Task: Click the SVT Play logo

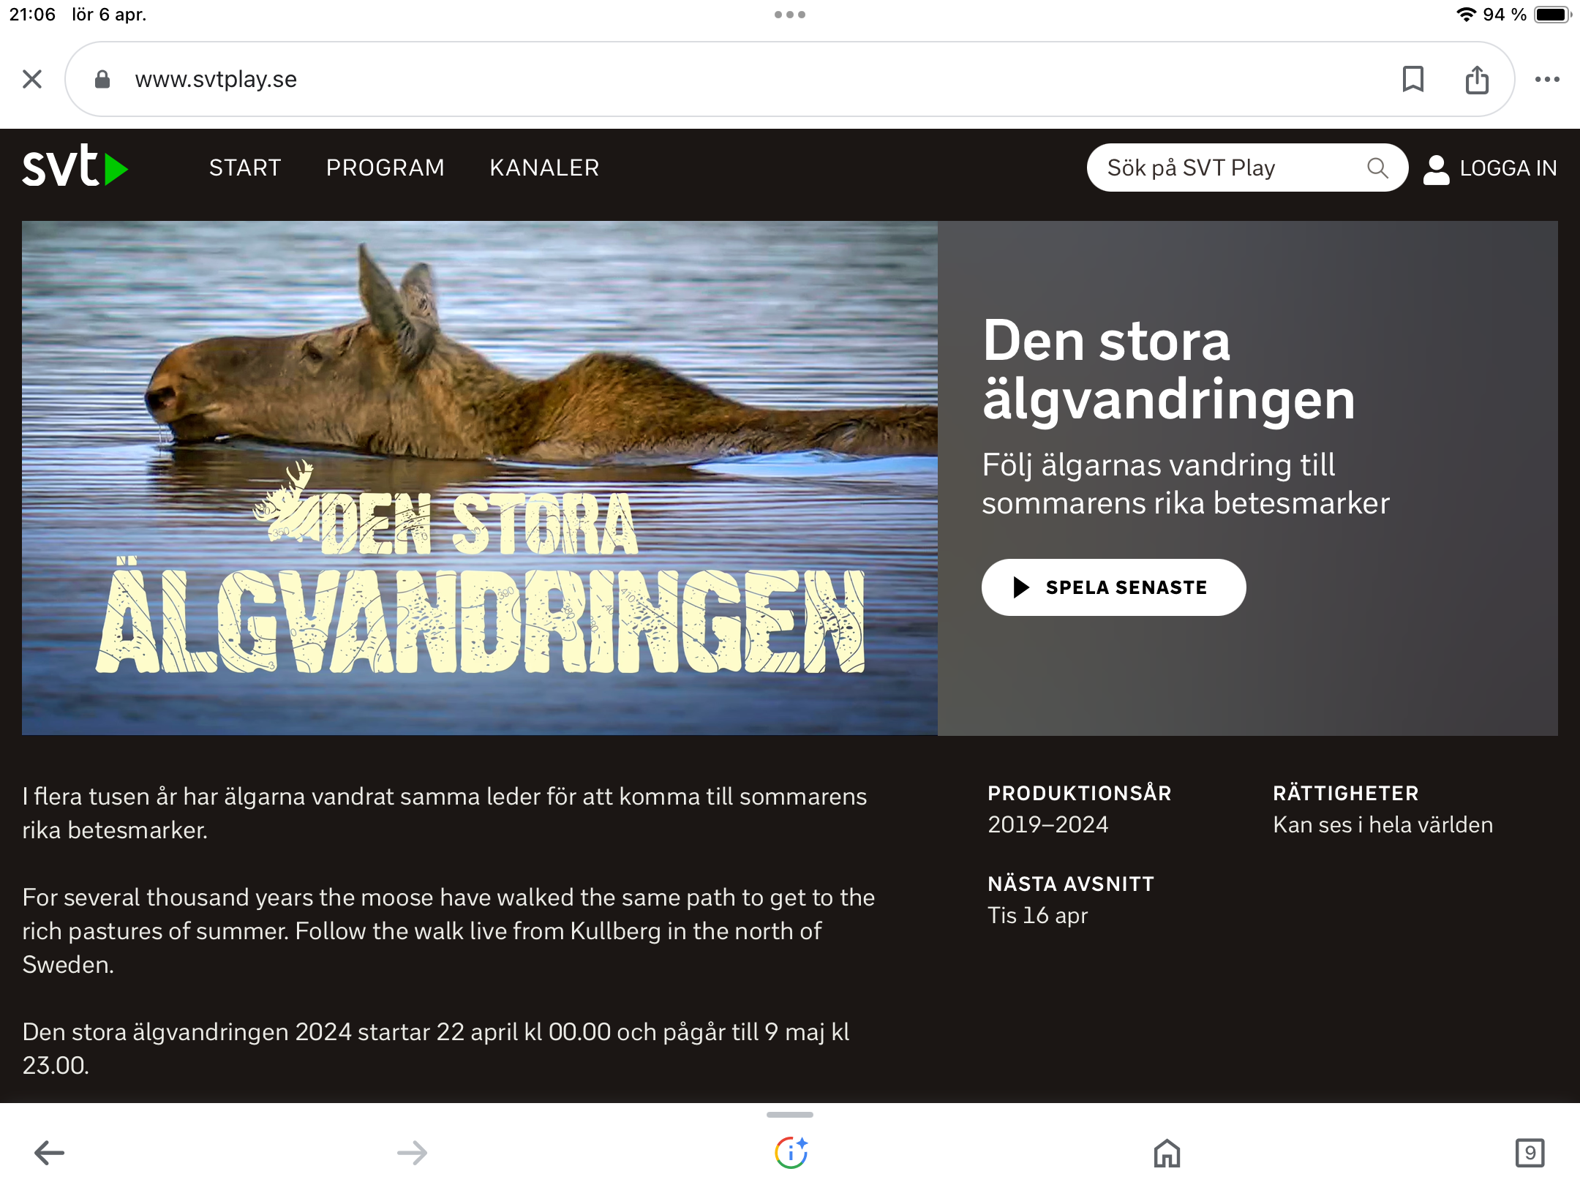Action: point(75,167)
